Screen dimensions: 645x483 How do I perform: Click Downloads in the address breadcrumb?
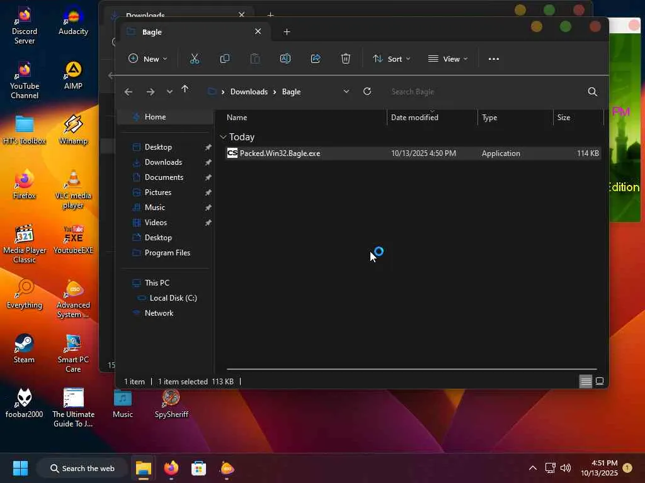click(x=249, y=92)
